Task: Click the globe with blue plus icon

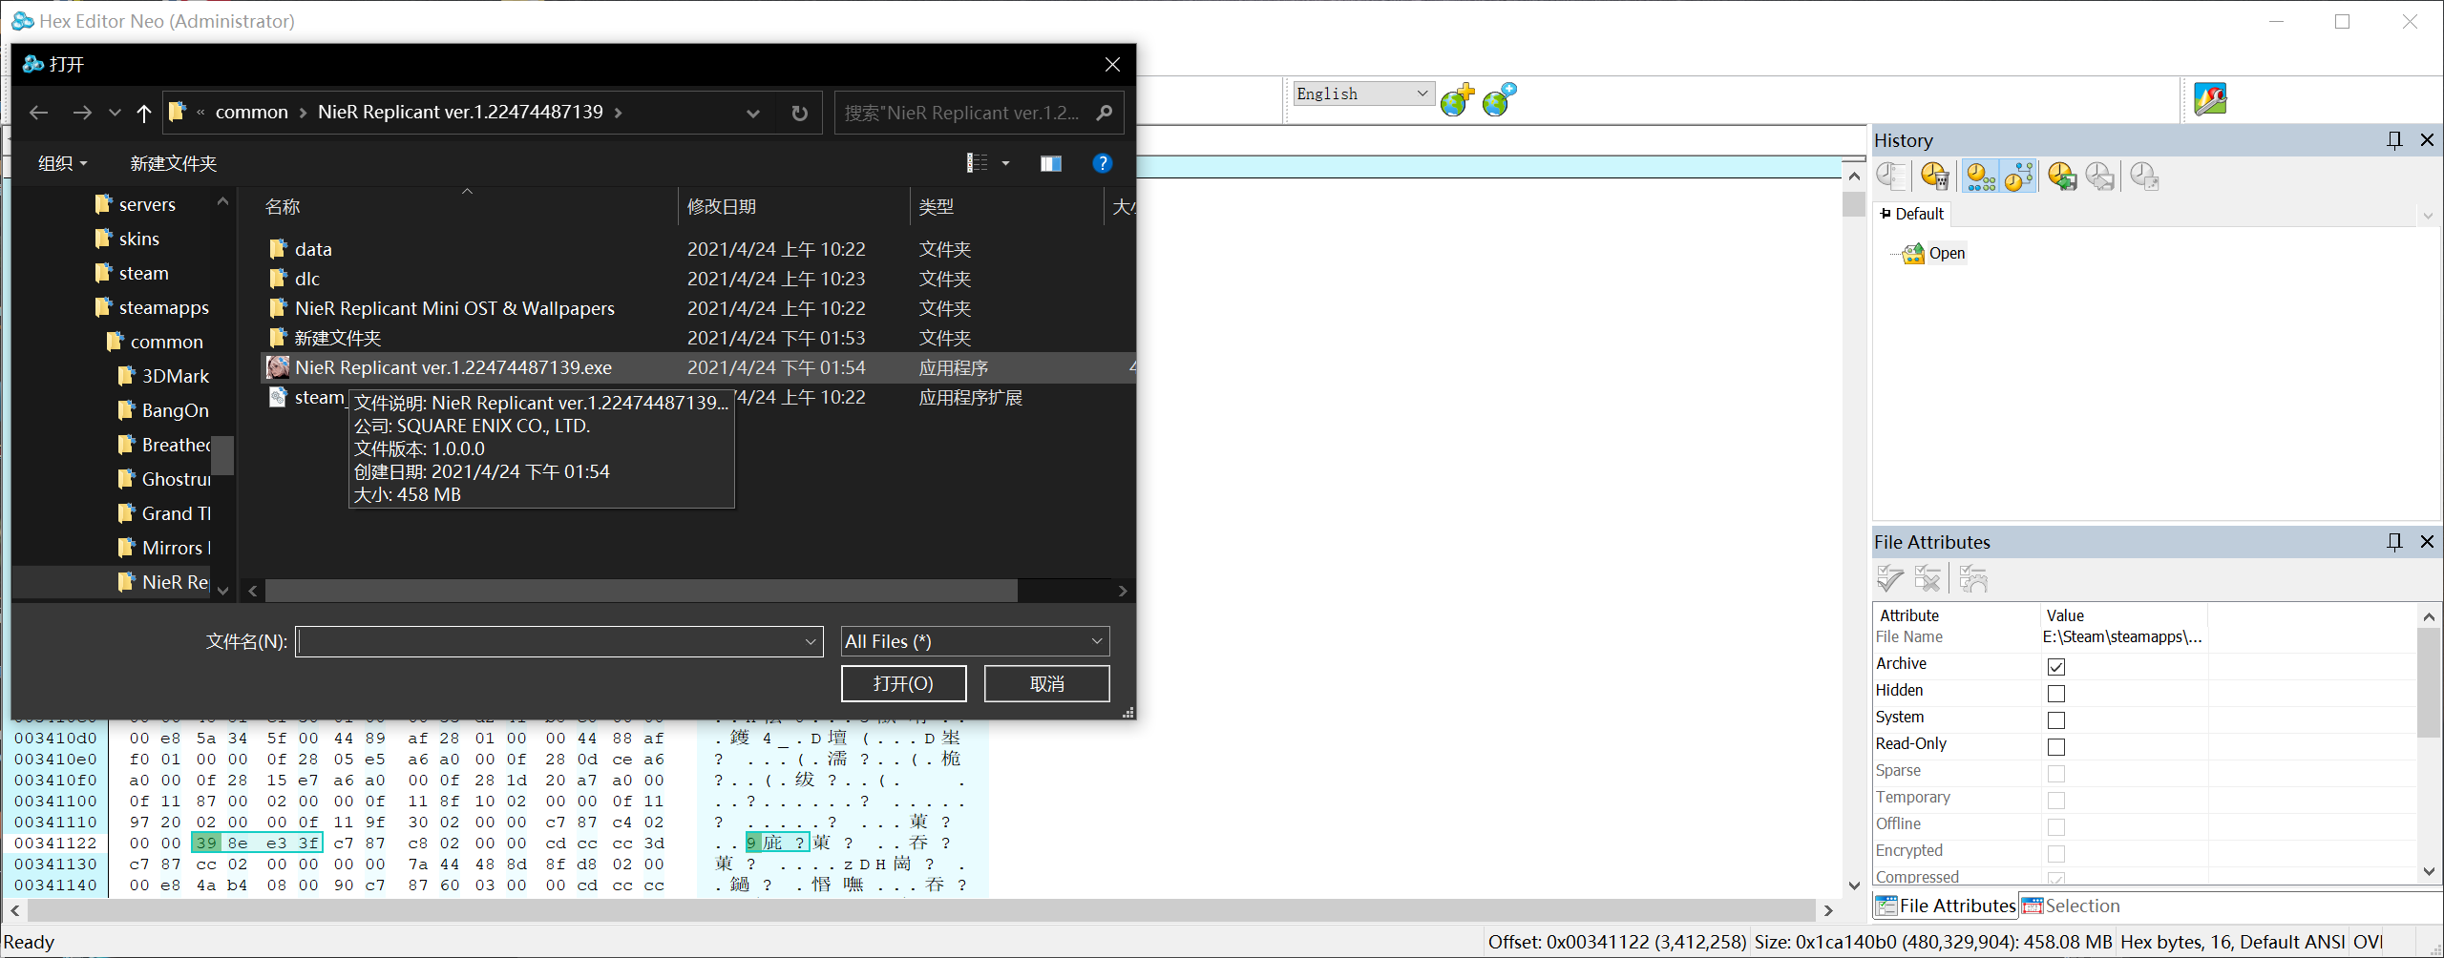Action: click(1499, 98)
